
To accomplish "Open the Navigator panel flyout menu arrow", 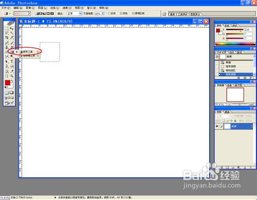I will (254, 85).
